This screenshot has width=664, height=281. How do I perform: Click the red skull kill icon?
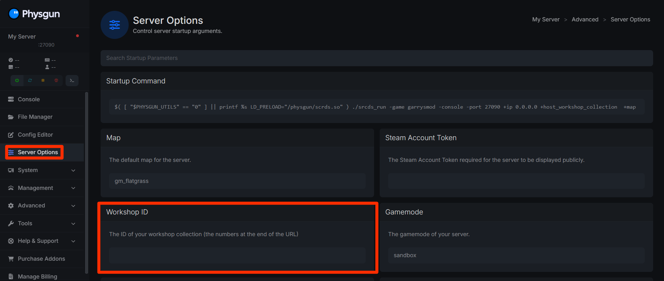click(x=56, y=80)
